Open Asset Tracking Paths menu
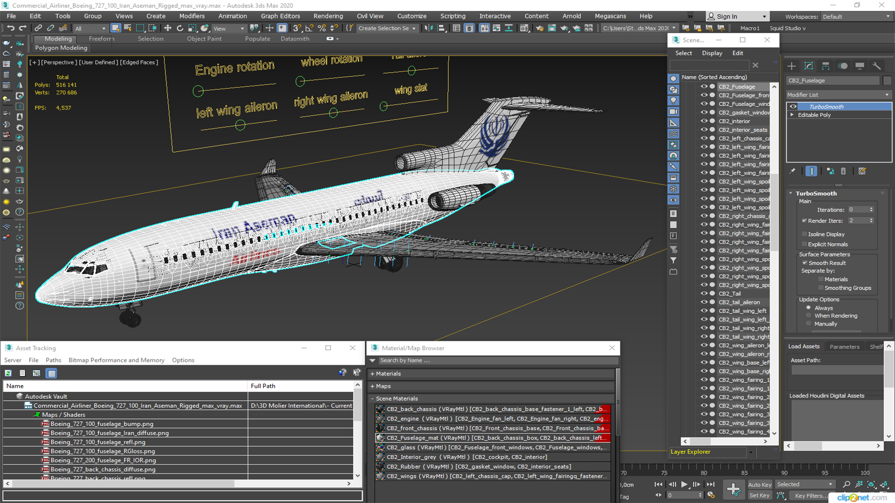 [54, 360]
